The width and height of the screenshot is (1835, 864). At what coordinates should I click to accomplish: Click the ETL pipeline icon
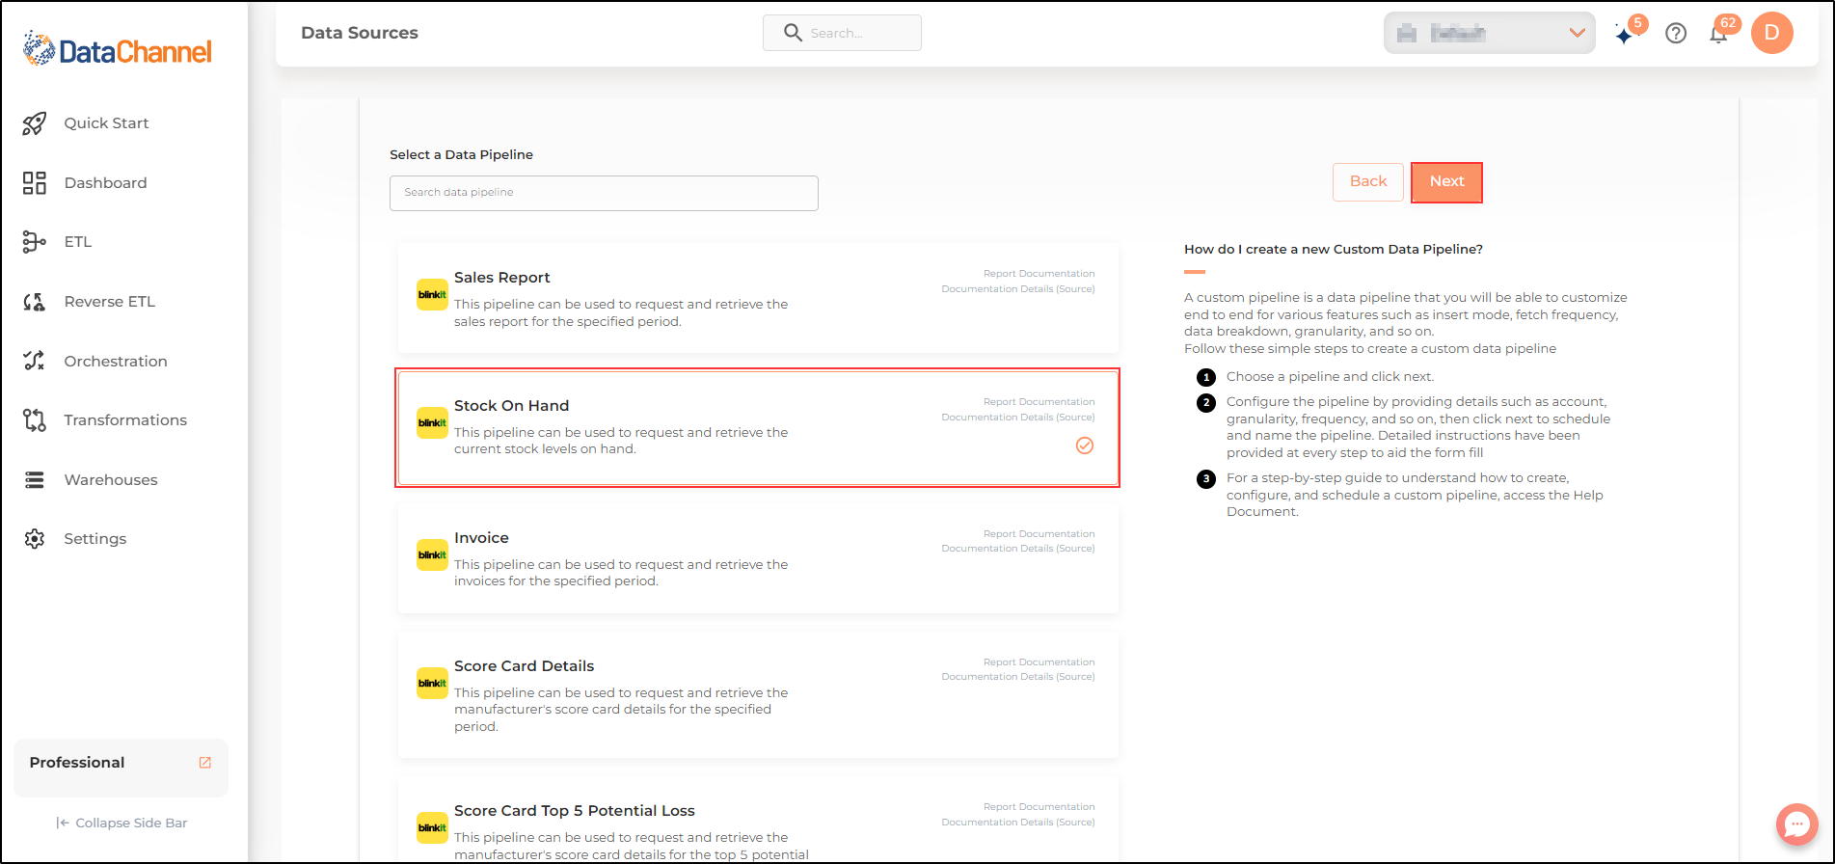click(35, 242)
